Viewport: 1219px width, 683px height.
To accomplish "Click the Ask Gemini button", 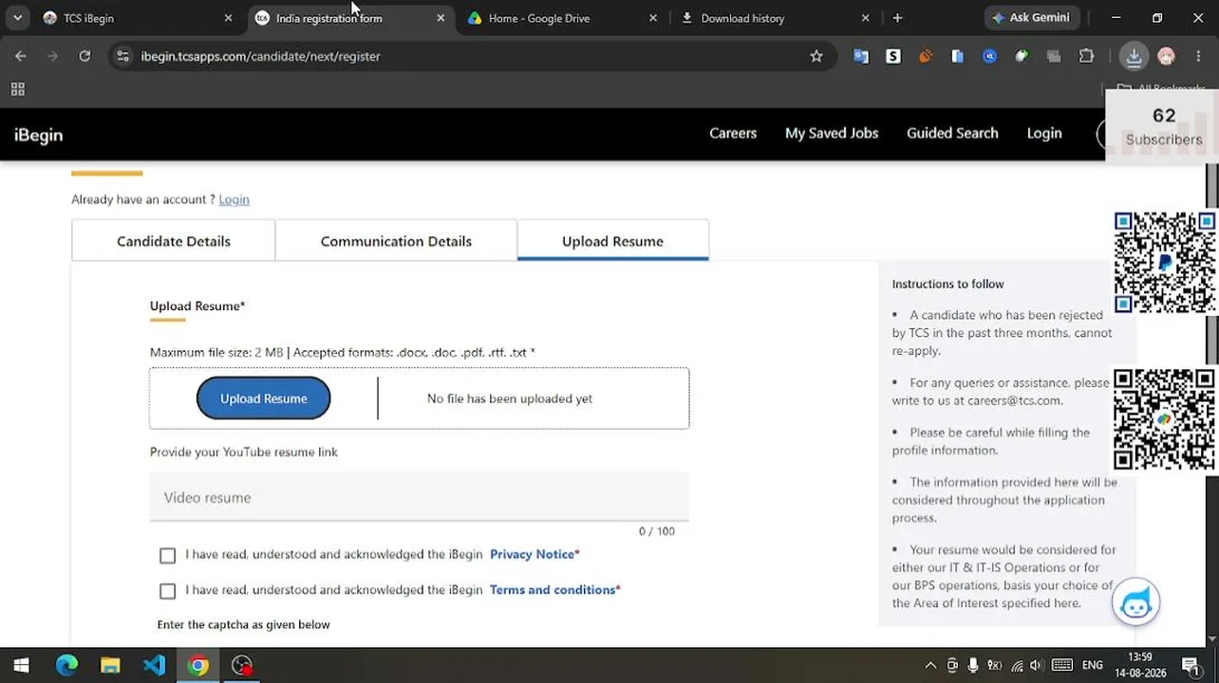I will pos(1030,17).
